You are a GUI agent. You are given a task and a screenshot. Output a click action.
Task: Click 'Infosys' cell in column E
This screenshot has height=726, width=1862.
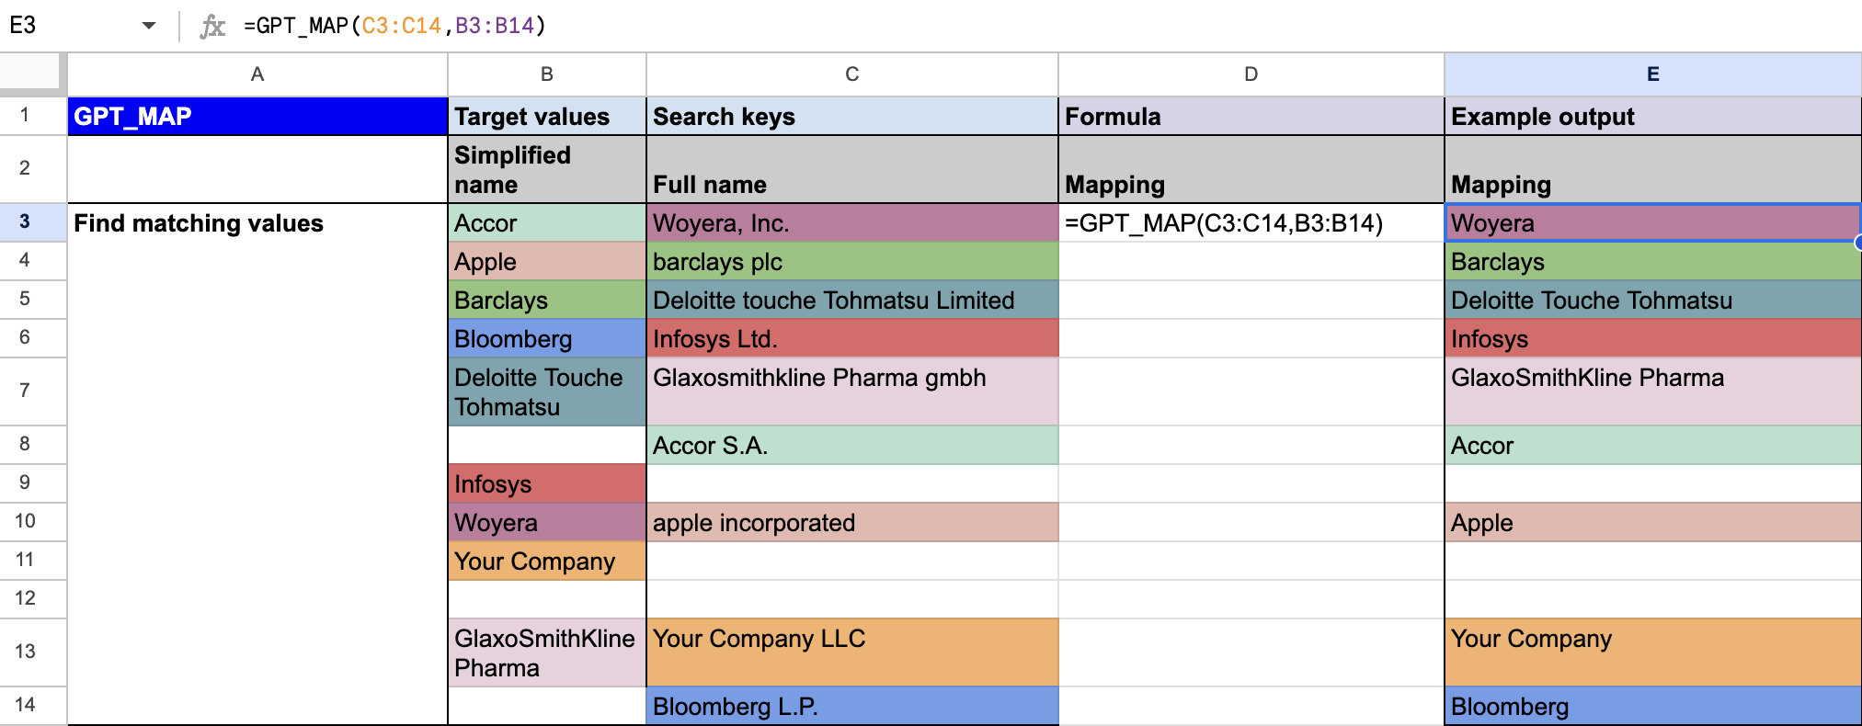(1653, 339)
